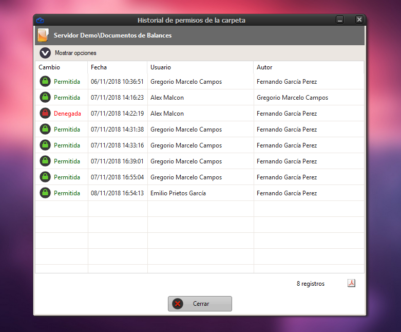Screen dimensions: 401x332
Task: Select date 07/11/2018 14:22:19
Action: click(x=117, y=114)
